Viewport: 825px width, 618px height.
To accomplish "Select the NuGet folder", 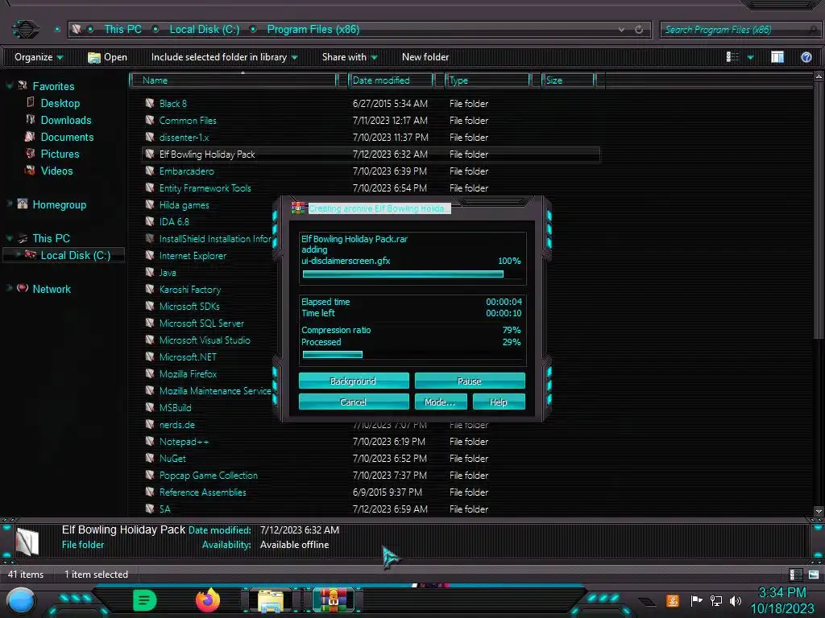I will click(172, 458).
